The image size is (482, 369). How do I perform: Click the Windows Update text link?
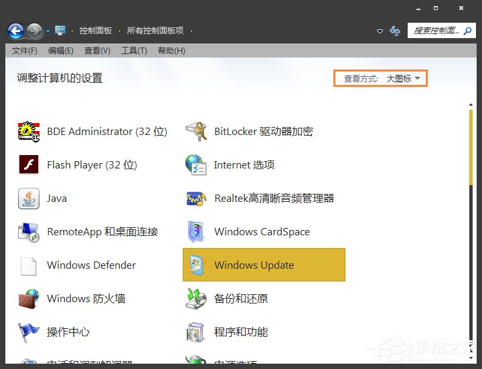pyautogui.click(x=254, y=265)
